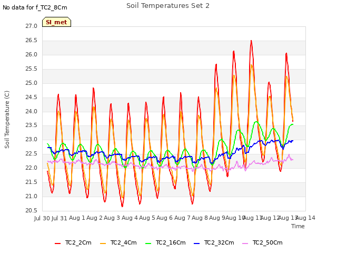Click the 25.5 y-axis tick label
337x253 pixels.
pyautogui.click(x=32, y=69)
